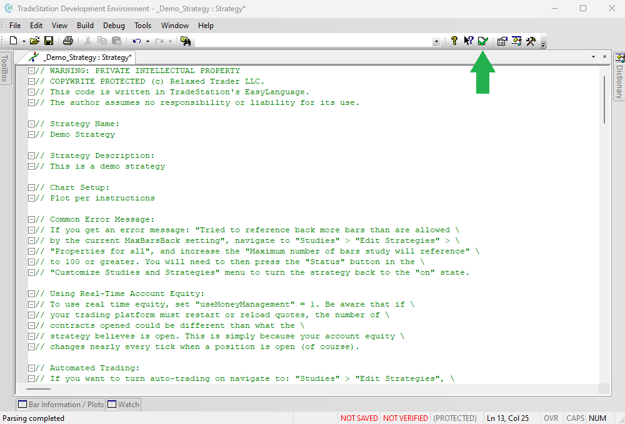Collapse the Using Real-Time Account Equity: line
This screenshot has width=625, height=424.
coord(31,294)
